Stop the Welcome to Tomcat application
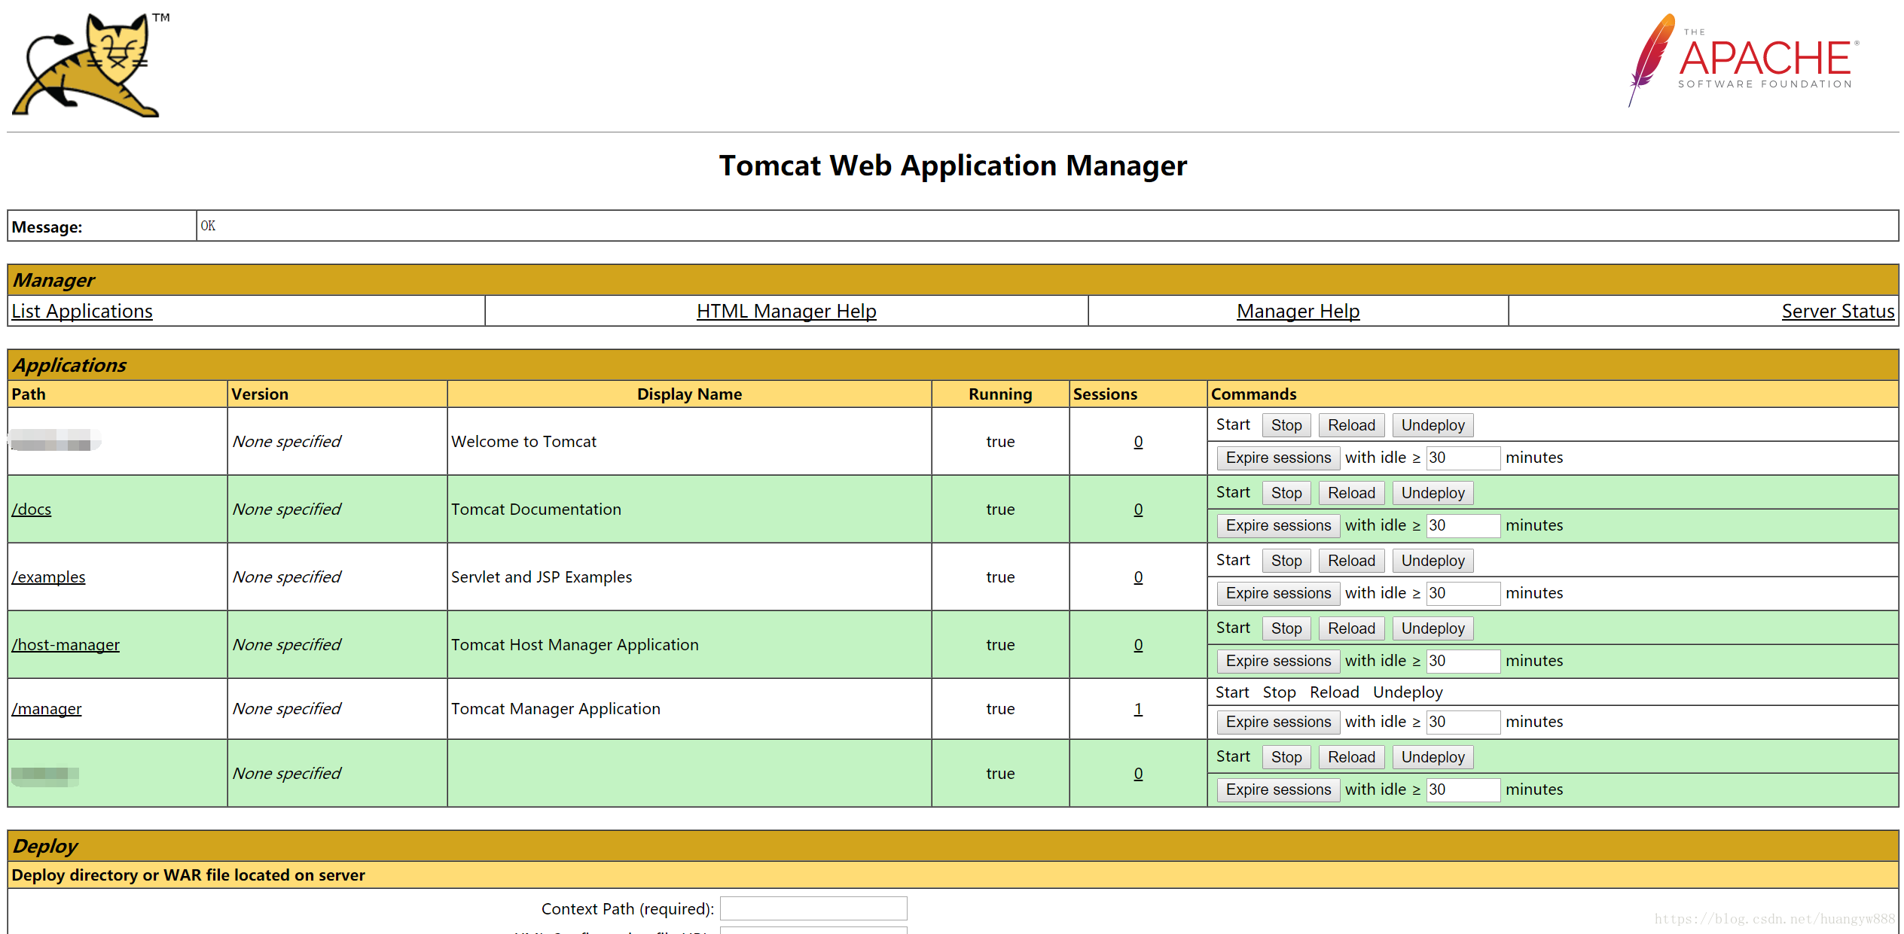This screenshot has height=934, width=1904. click(x=1286, y=425)
